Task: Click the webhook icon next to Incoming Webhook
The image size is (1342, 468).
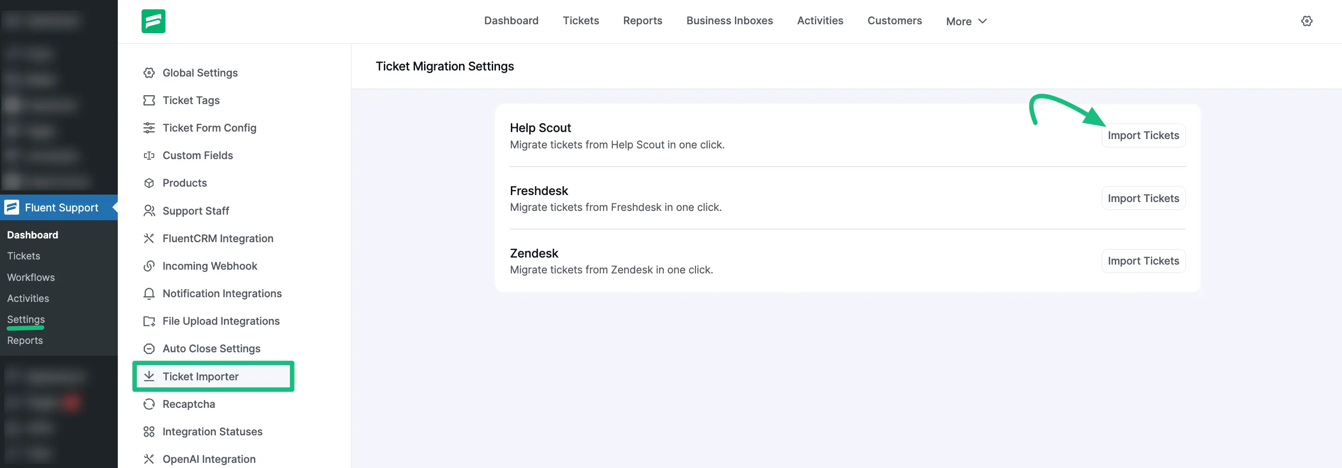Action: tap(150, 265)
